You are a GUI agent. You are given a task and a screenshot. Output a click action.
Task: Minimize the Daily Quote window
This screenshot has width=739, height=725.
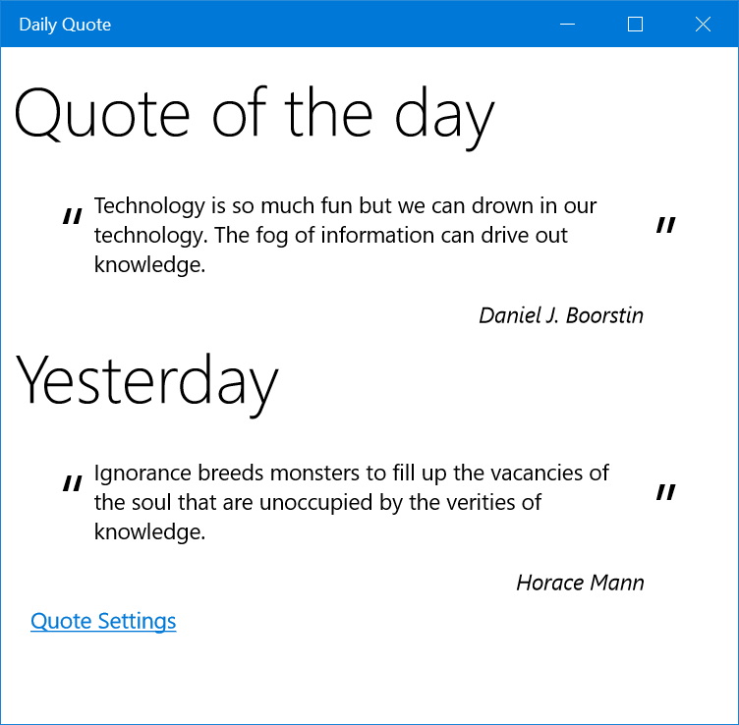tap(567, 25)
